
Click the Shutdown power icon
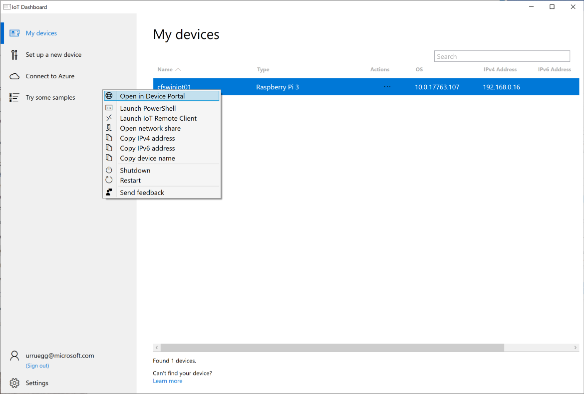click(109, 170)
